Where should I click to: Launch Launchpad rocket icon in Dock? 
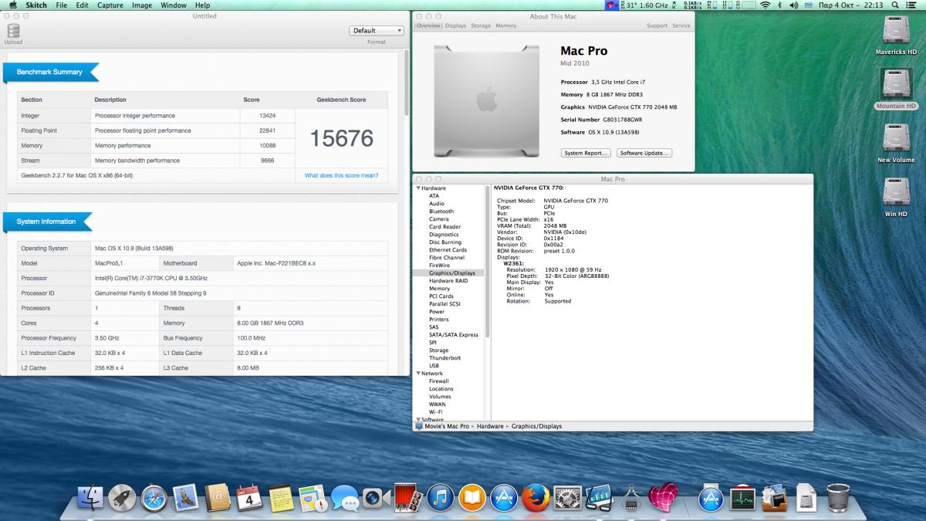122,498
